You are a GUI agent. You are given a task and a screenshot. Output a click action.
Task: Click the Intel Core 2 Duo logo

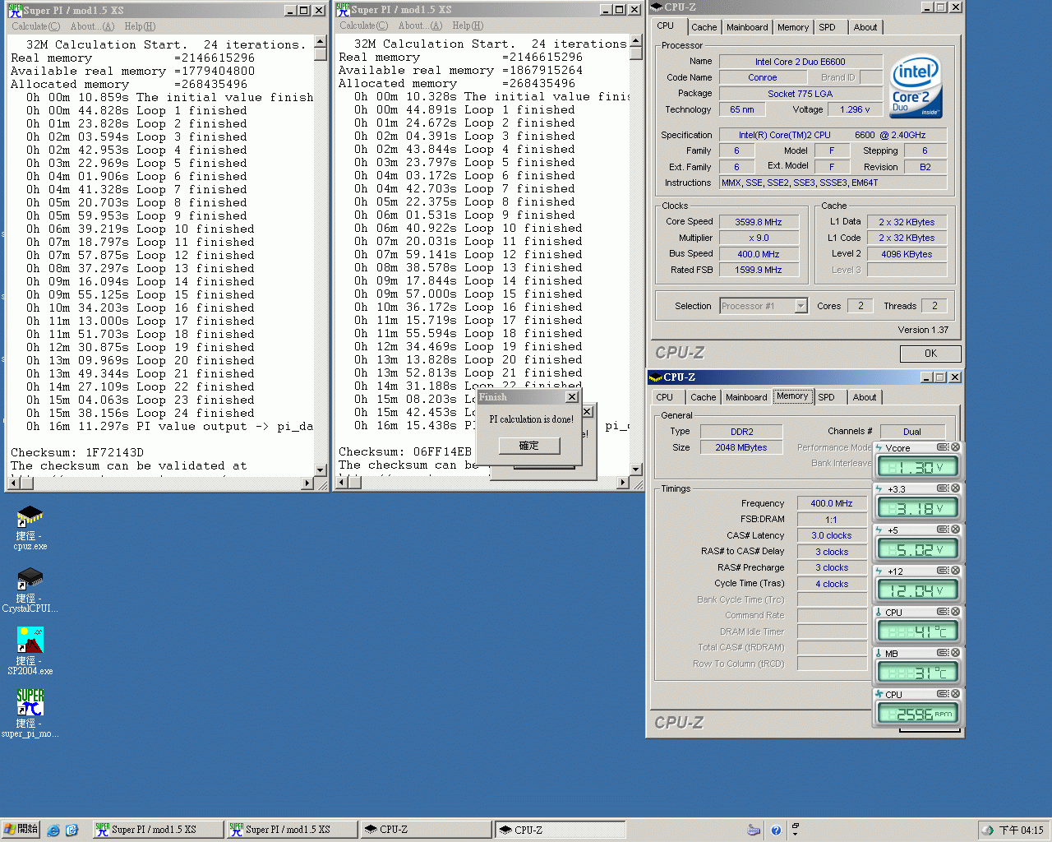tap(916, 86)
